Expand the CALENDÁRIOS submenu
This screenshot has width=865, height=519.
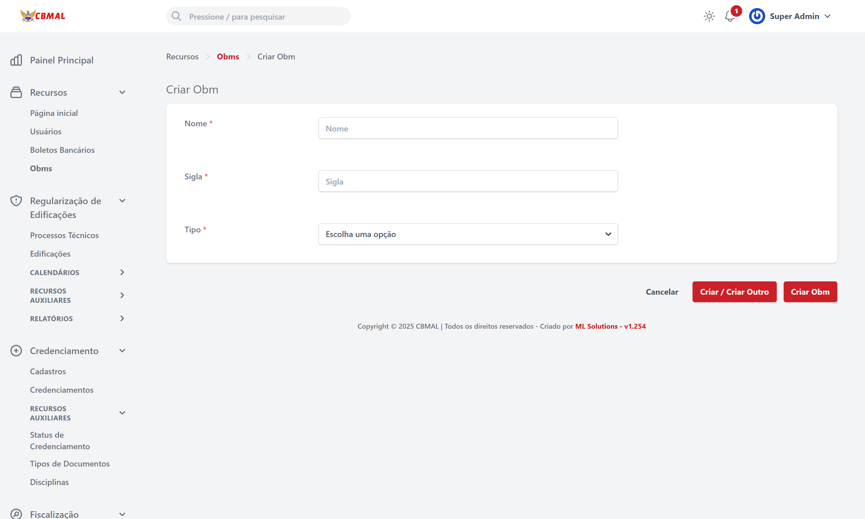122,272
